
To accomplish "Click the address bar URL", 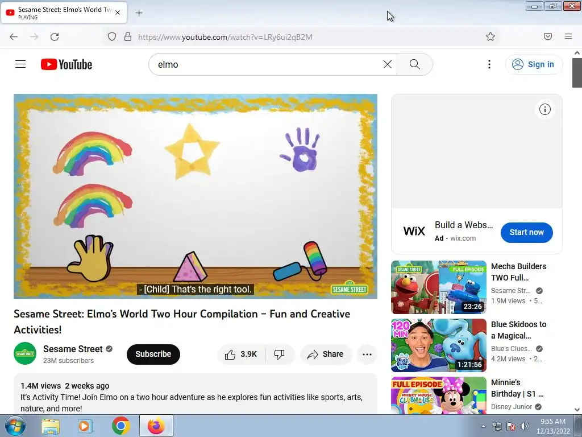I will click(225, 37).
